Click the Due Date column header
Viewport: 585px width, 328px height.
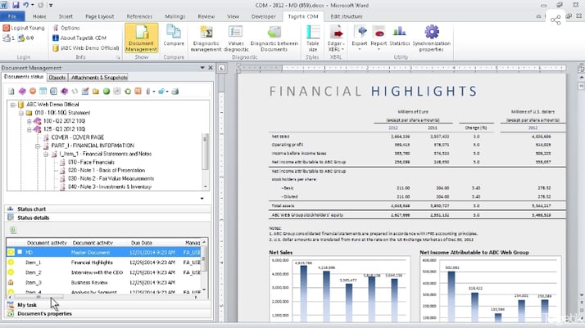(x=142, y=243)
